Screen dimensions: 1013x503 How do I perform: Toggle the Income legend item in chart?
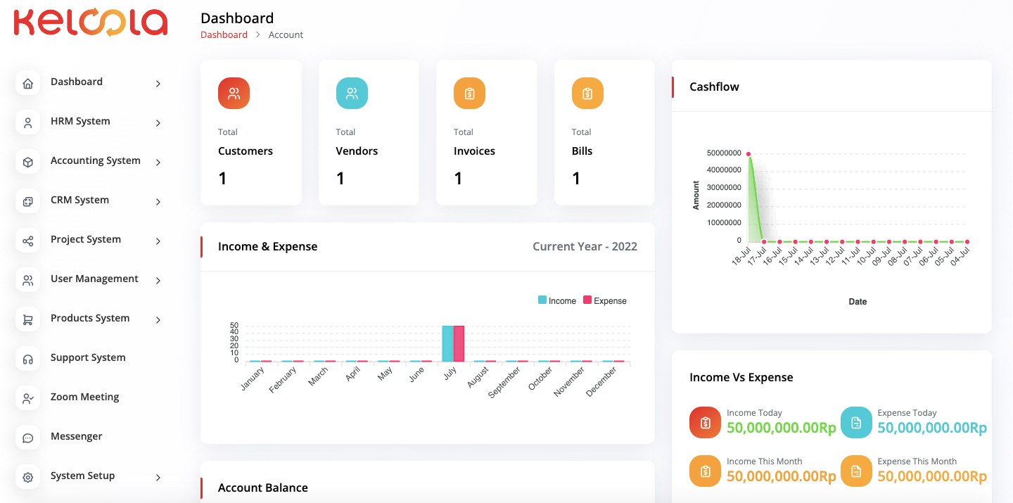[557, 300]
